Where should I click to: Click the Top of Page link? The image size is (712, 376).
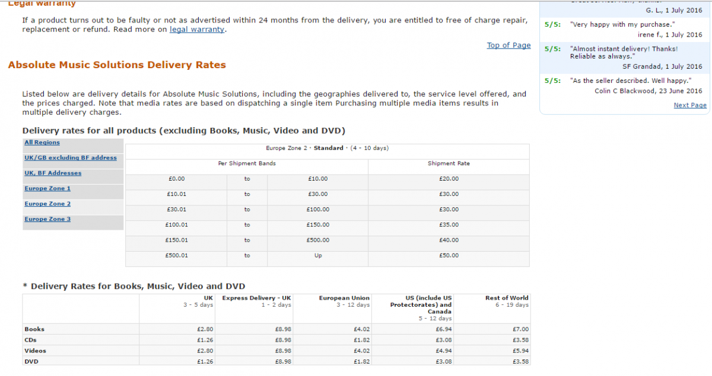pyautogui.click(x=508, y=46)
